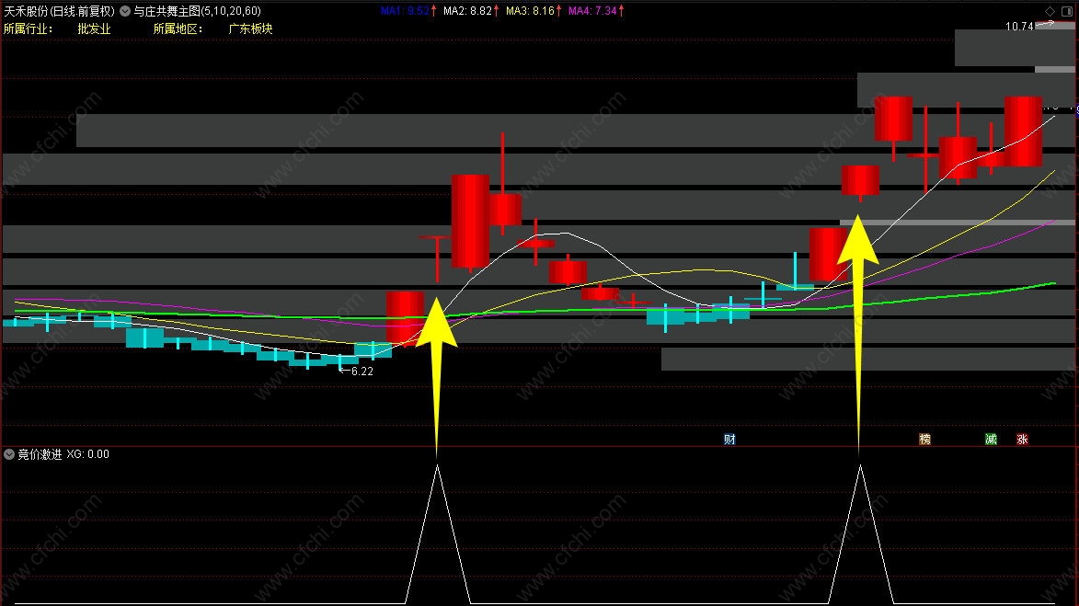Click the 广东板块 region value
Viewport: 1079px width, 606px height.
[x=250, y=29]
